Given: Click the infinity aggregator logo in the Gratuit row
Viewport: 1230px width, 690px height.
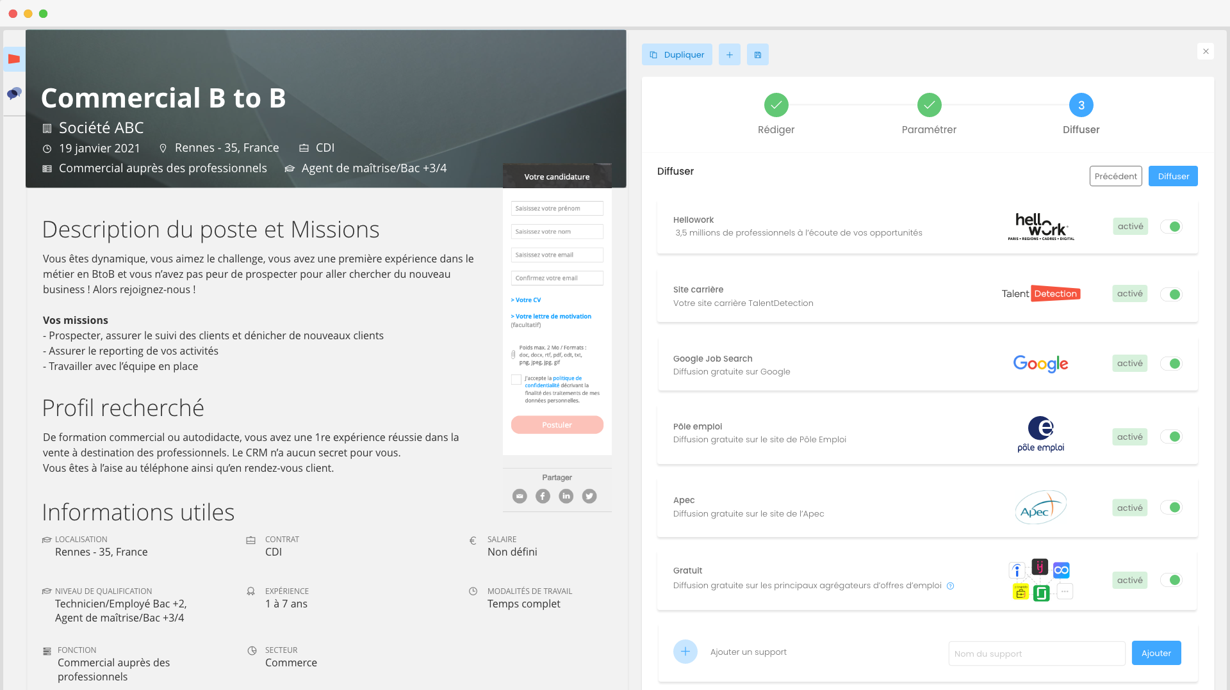Looking at the screenshot, I should click(1062, 570).
